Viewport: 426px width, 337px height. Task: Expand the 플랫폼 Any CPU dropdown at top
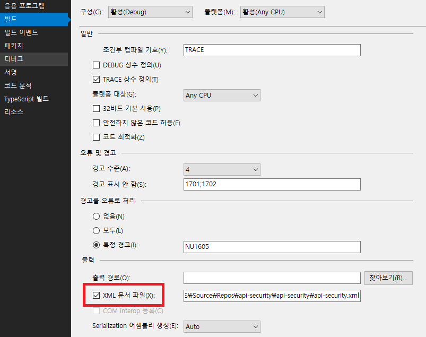coord(282,12)
